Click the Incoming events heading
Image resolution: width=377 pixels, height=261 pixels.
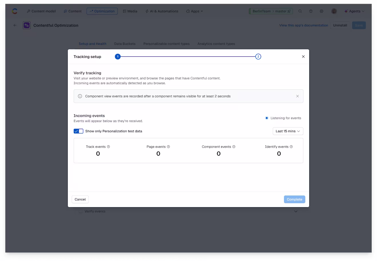89,116
